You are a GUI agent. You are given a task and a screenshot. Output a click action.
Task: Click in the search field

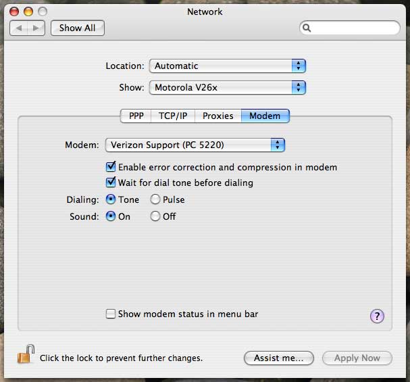350,28
